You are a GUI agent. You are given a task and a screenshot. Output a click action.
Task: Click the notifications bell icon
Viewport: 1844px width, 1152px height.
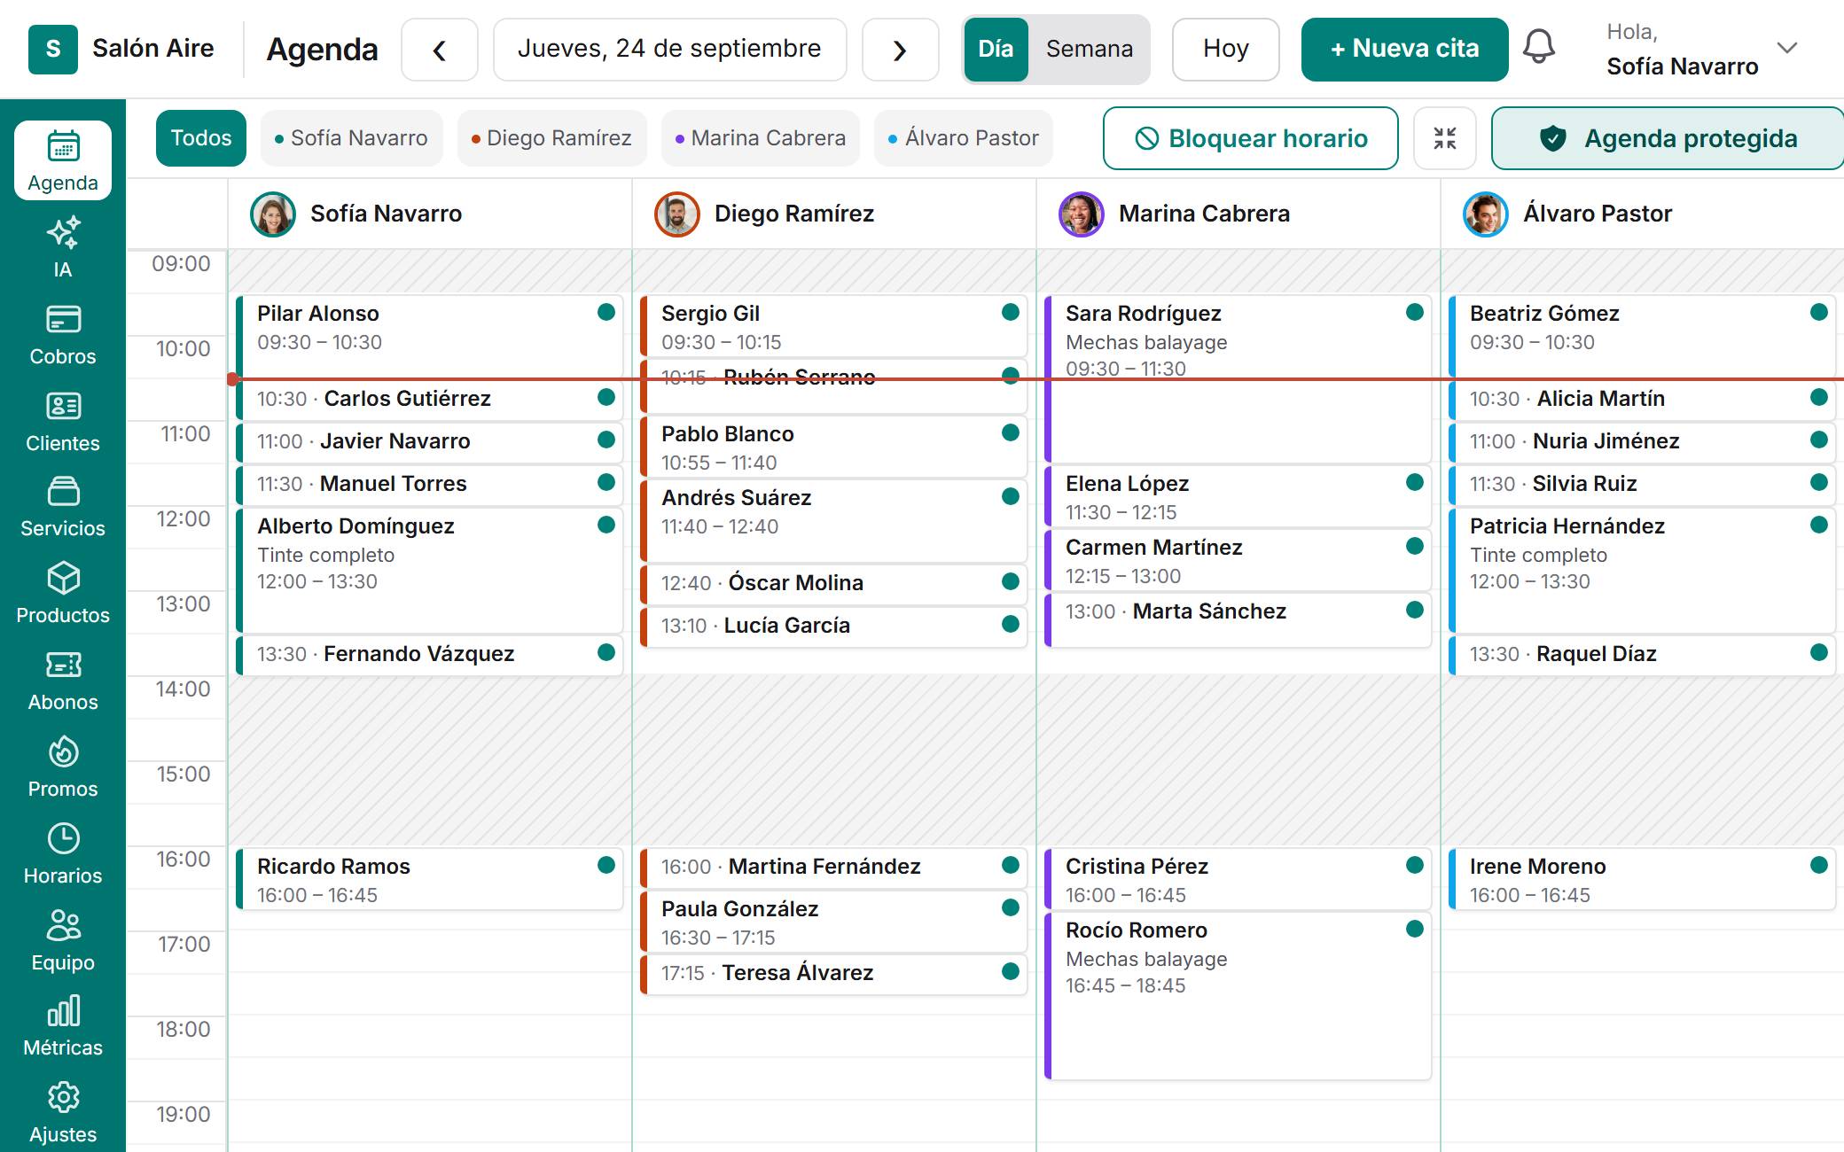click(x=1539, y=48)
